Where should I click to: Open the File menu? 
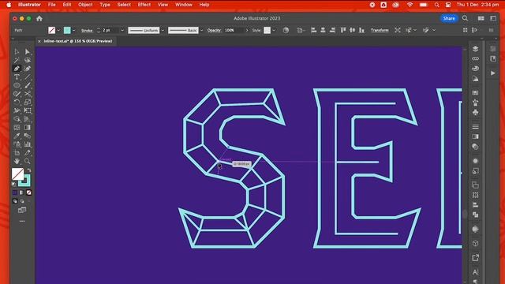[x=51, y=5]
